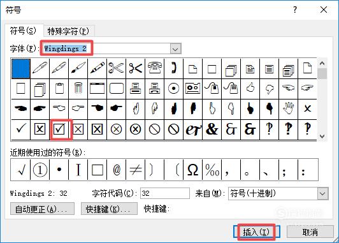Image resolution: width=339 pixels, height=243 pixels.
Task: Pick the empty square in recent symbols
Action: [97, 170]
